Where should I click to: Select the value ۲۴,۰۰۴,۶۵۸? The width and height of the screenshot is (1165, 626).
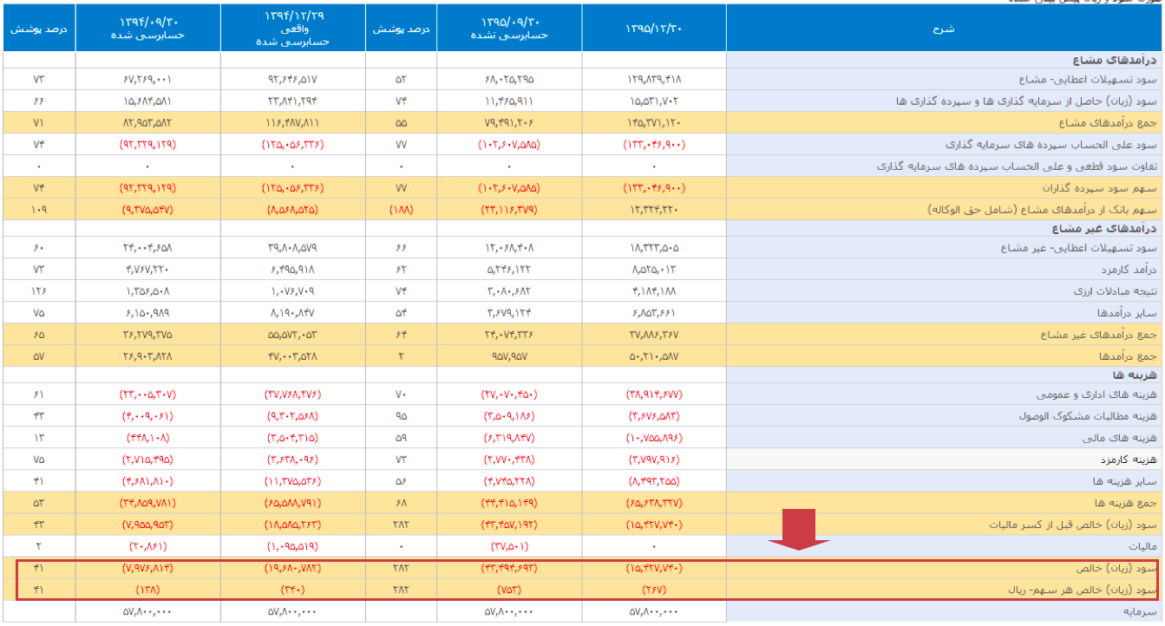click(x=147, y=248)
